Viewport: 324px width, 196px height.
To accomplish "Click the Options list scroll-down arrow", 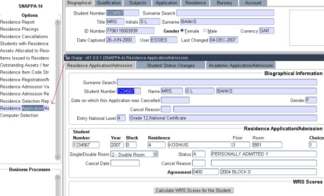I will coord(58,157).
